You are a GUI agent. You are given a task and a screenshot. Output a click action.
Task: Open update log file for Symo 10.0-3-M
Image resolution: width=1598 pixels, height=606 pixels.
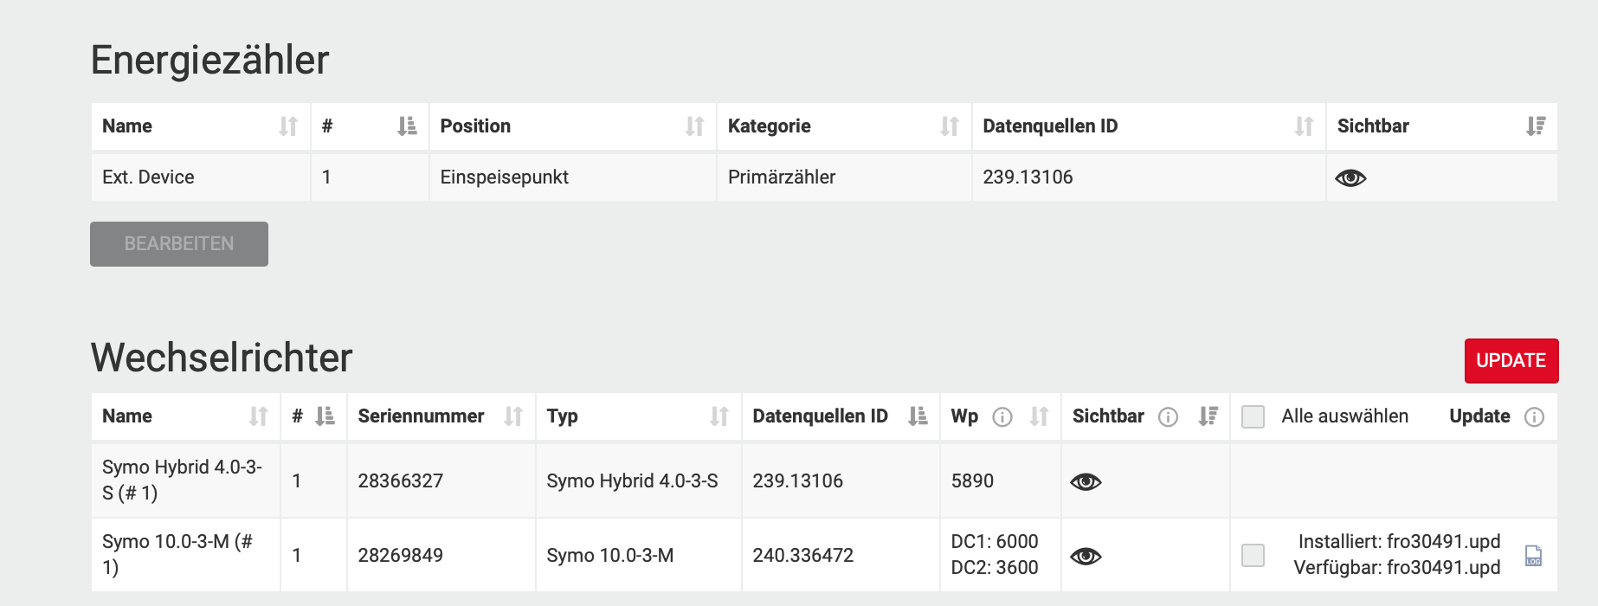[x=1533, y=556]
